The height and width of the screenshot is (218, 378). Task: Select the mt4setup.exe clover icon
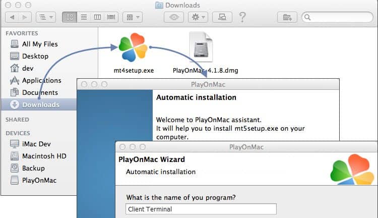pos(134,47)
